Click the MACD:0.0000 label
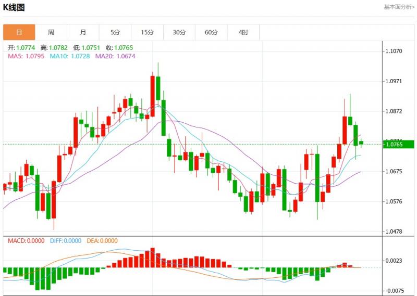Viewport: 417px width, 296px height. point(26,241)
